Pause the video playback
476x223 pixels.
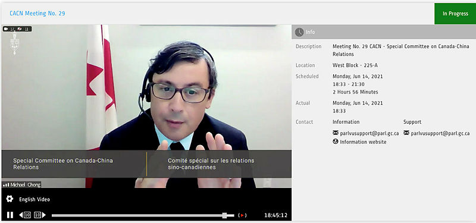click(10, 215)
